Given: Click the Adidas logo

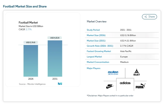Looking at the screenshot, I should (x=125, y=83).
